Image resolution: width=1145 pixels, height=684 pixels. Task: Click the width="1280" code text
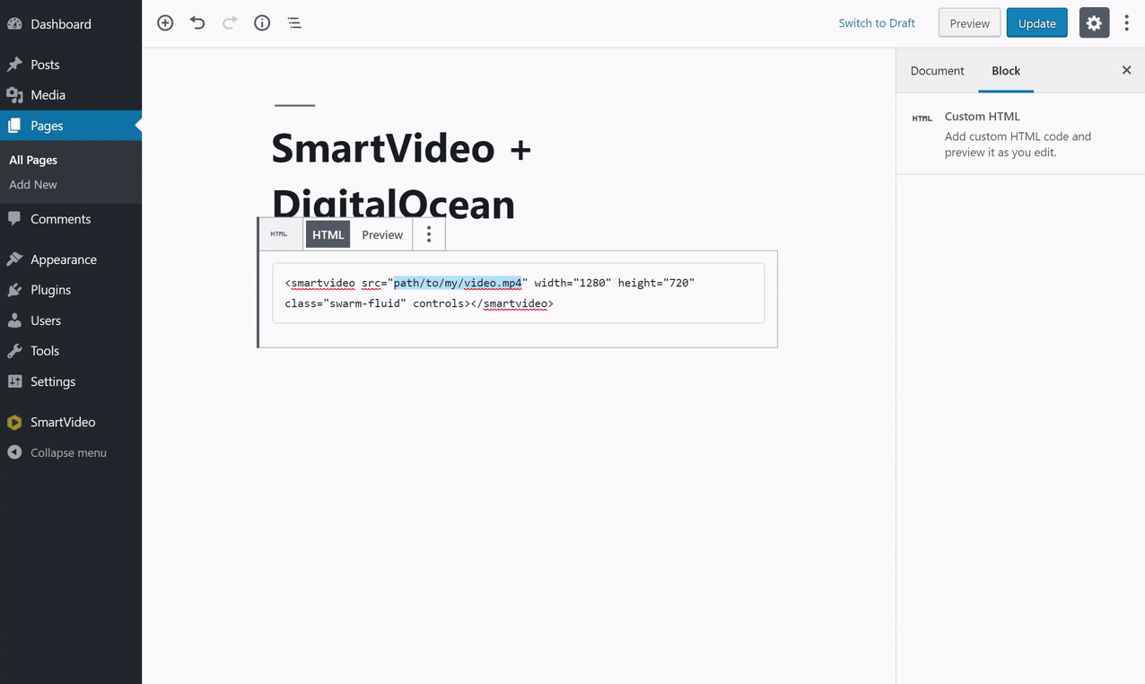coord(572,283)
